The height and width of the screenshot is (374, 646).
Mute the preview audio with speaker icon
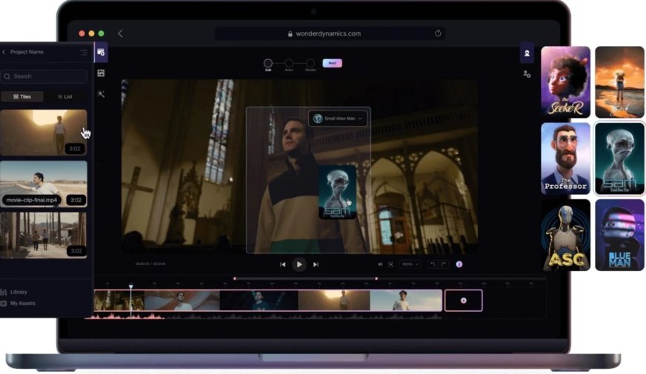380,264
